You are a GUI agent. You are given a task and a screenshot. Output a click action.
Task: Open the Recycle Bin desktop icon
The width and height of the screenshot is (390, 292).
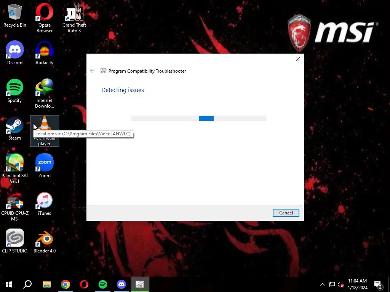[x=15, y=15]
